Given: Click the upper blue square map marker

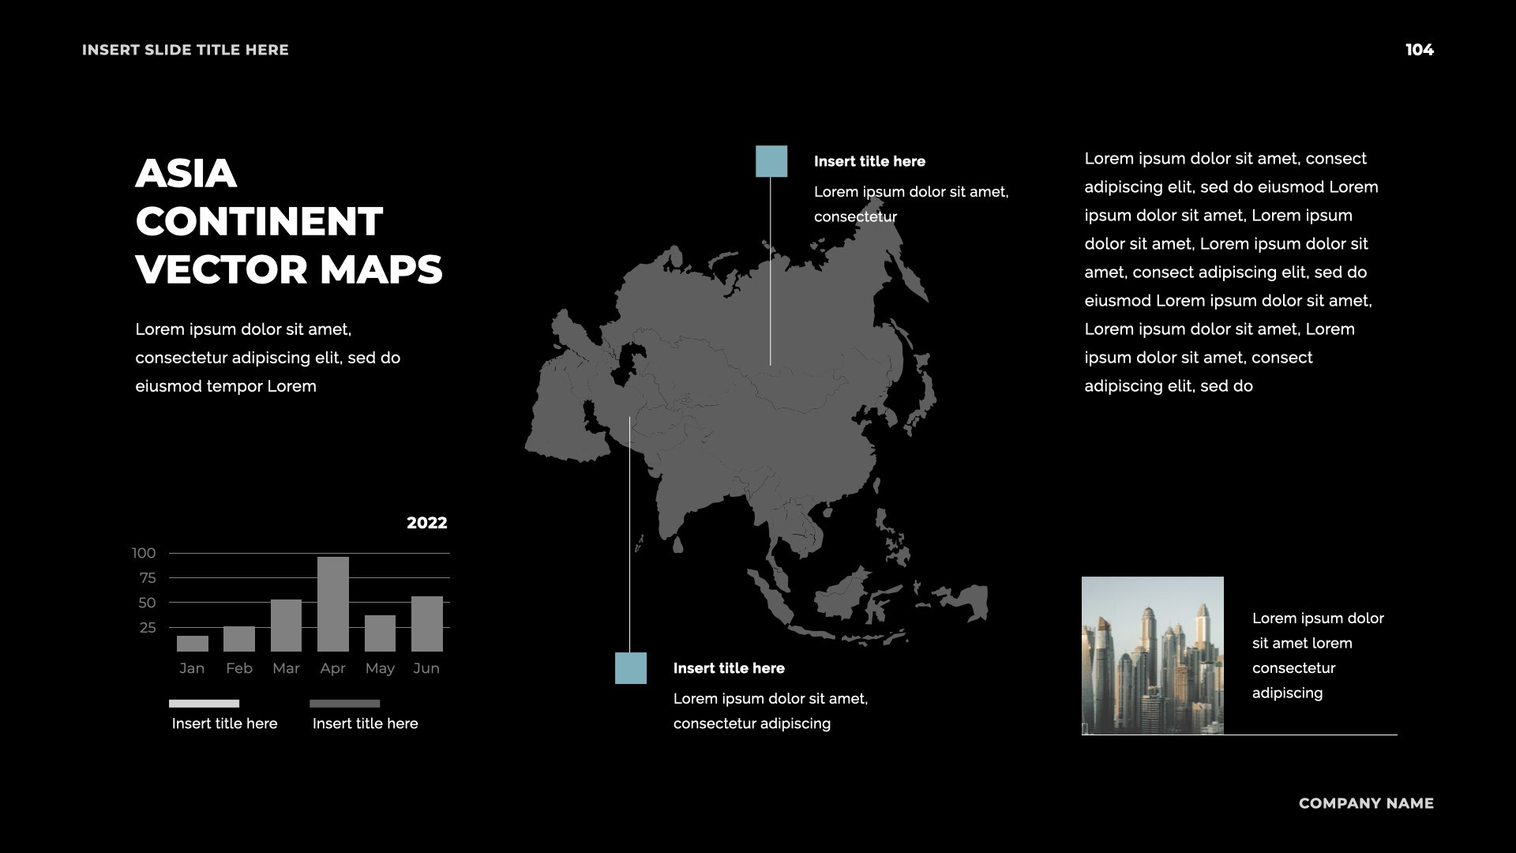Looking at the screenshot, I should (771, 161).
